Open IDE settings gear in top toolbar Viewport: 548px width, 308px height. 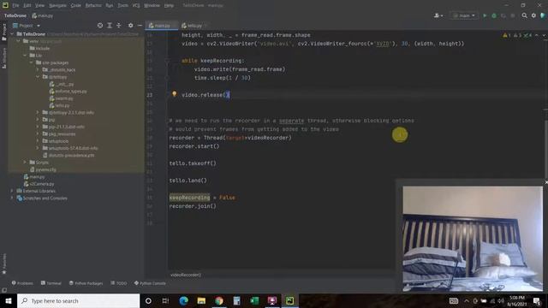533,15
